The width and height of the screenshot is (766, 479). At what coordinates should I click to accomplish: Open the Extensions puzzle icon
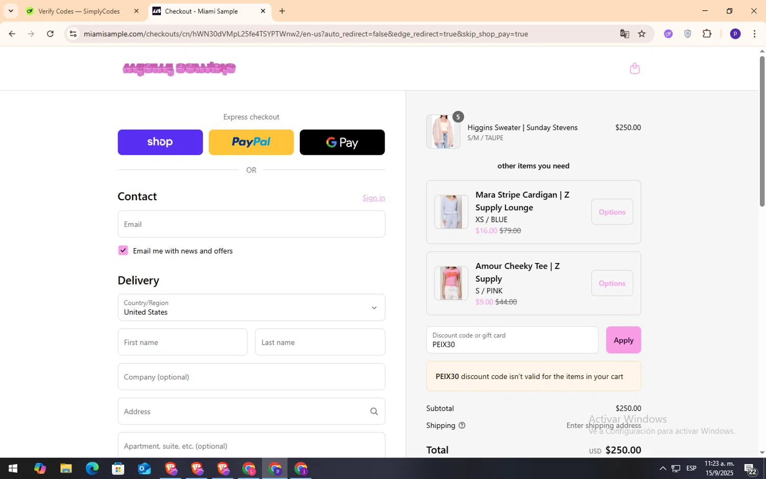click(x=707, y=34)
